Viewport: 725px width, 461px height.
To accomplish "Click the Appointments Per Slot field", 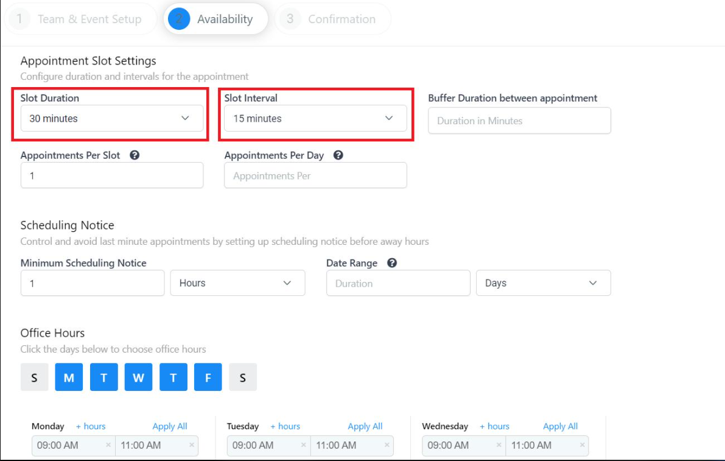I will pyautogui.click(x=112, y=175).
